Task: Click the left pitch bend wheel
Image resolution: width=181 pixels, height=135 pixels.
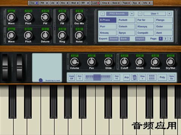Action: (x=5, y=67)
